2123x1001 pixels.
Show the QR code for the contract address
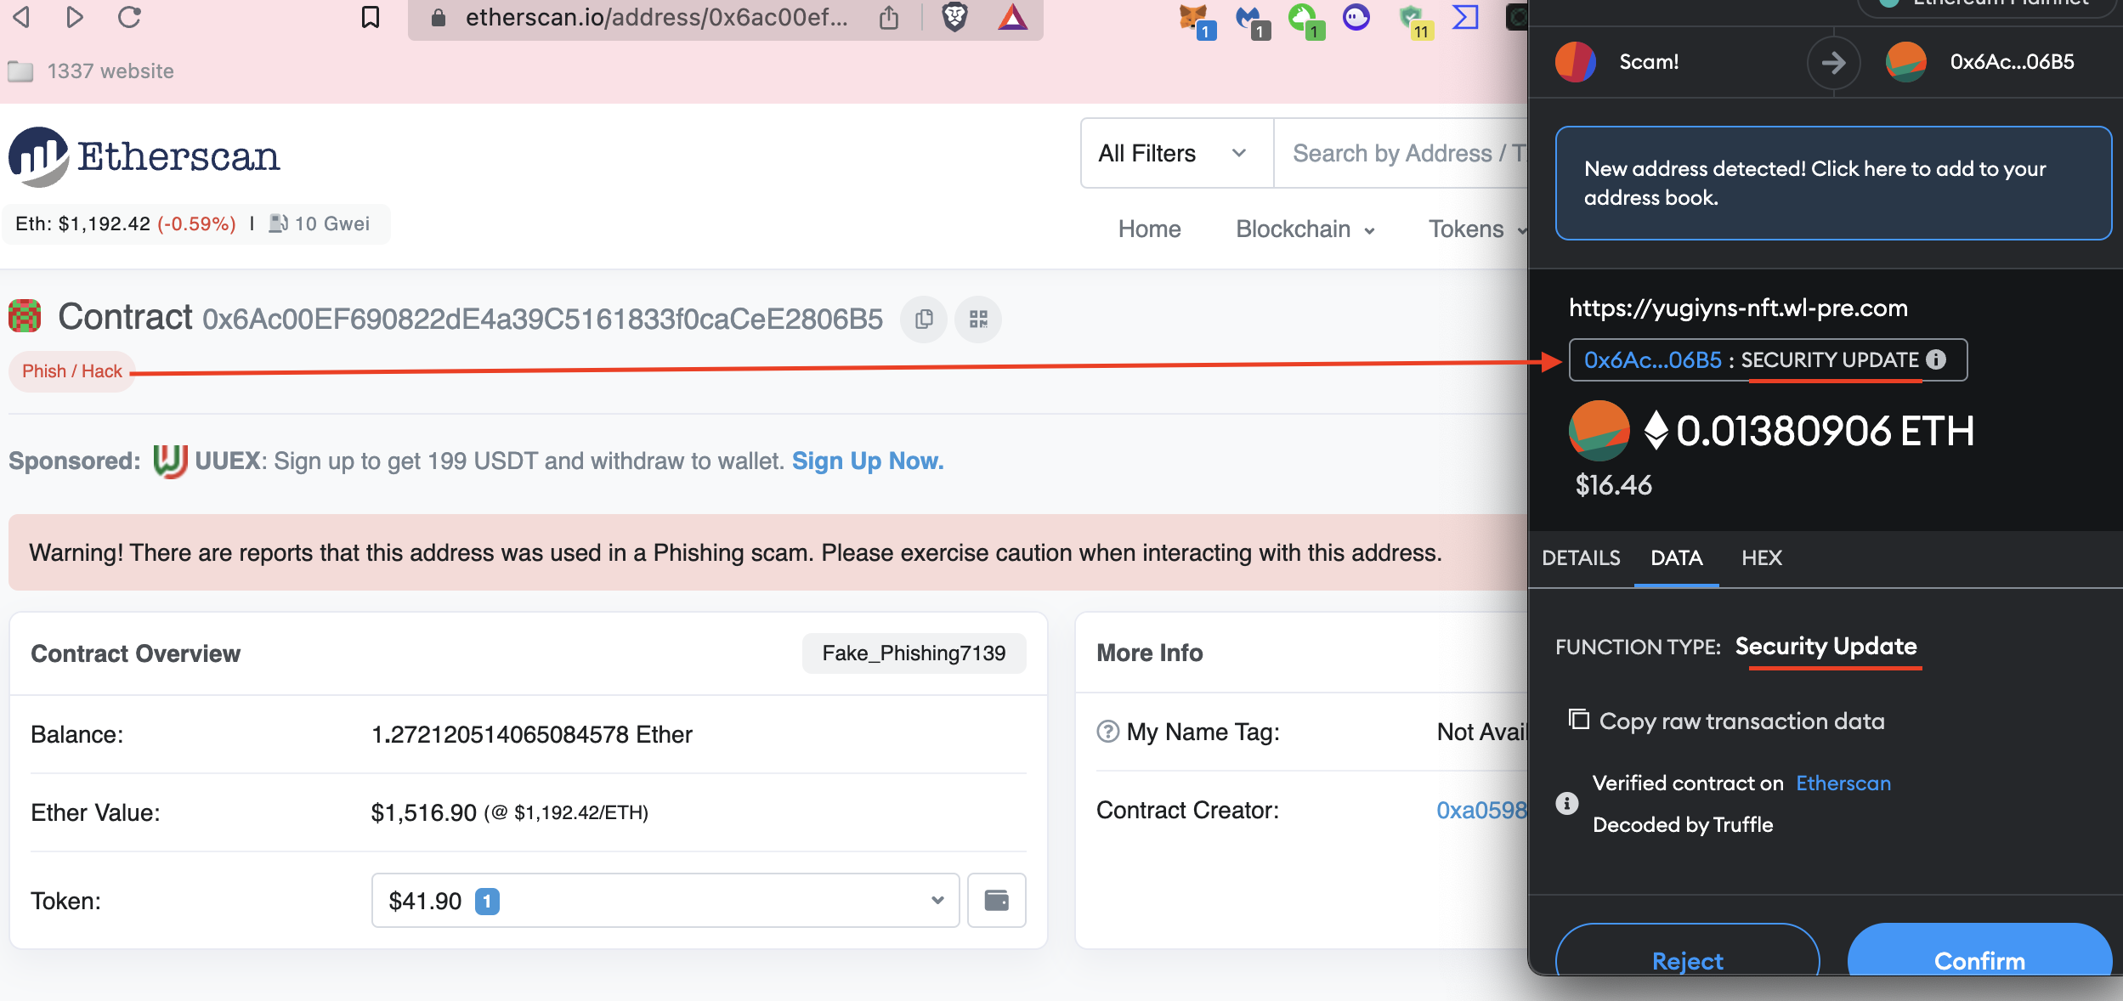(978, 320)
